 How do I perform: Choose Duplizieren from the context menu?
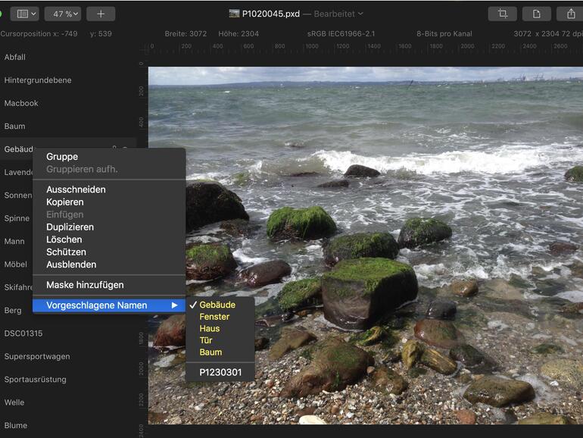[70, 227]
